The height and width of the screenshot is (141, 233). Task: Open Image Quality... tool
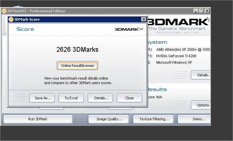[x=109, y=119]
